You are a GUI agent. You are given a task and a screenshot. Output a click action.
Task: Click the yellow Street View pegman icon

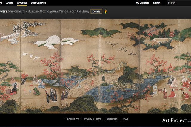pyautogui.click(x=106, y=12)
